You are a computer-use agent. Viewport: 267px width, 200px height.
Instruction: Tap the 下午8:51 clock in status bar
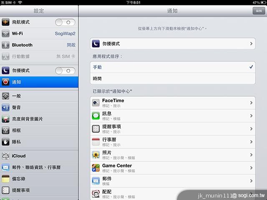point(133,2)
